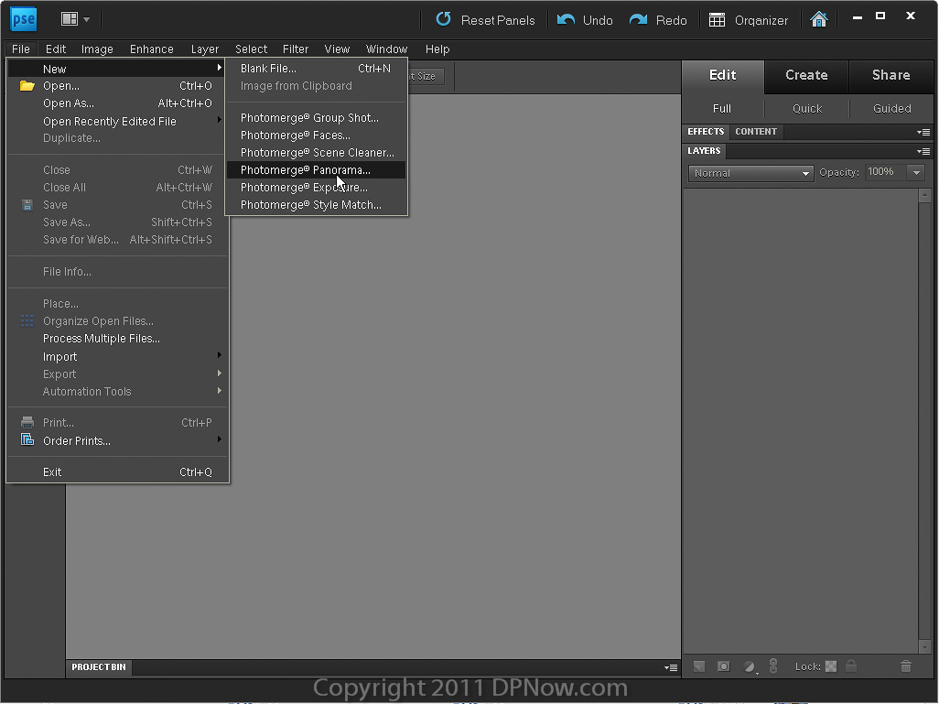Screen dimensions: 939x704
Task: Click the delete layer trash icon
Action: [x=906, y=666]
